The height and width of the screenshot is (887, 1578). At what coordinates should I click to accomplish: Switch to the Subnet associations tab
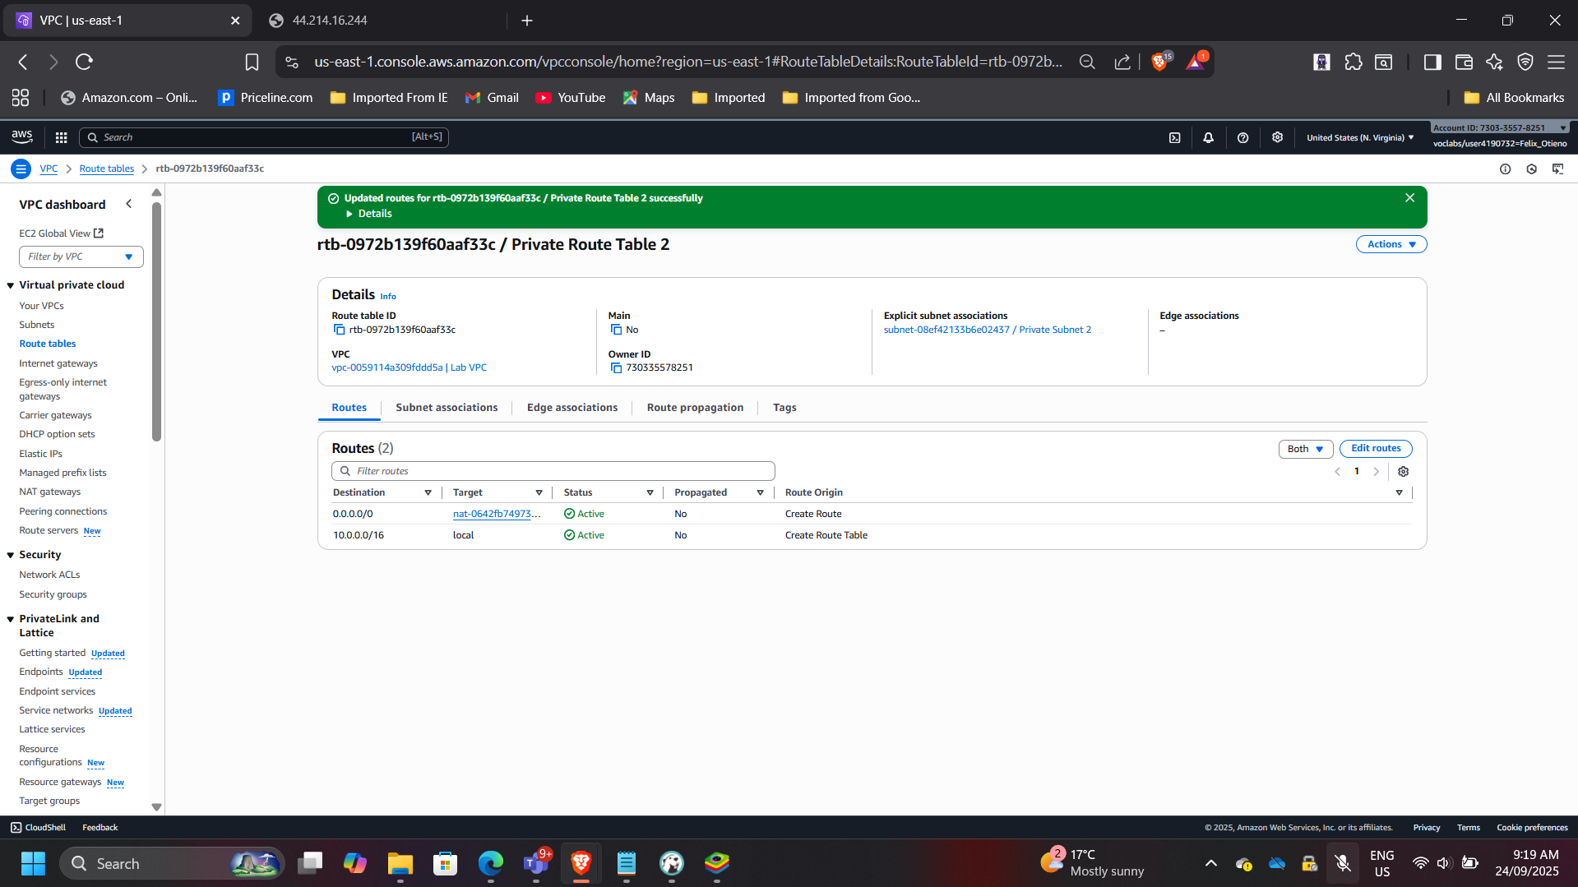[x=446, y=408]
